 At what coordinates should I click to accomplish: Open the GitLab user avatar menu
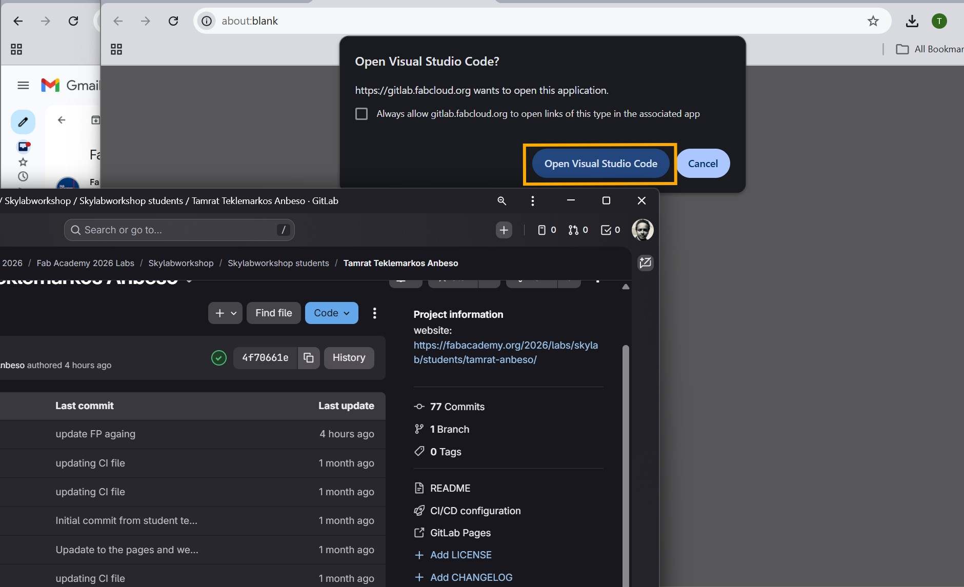click(642, 230)
